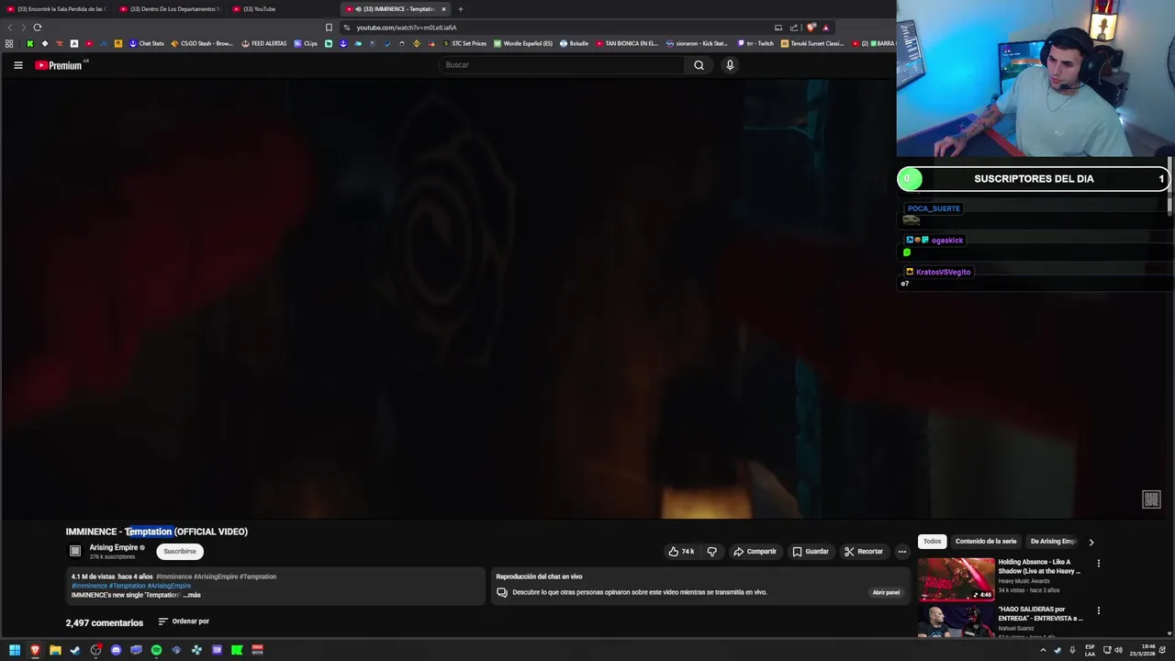Switch to the Dentro De Los Departamentos tab
This screenshot has width=1175, height=661.
tap(170, 9)
